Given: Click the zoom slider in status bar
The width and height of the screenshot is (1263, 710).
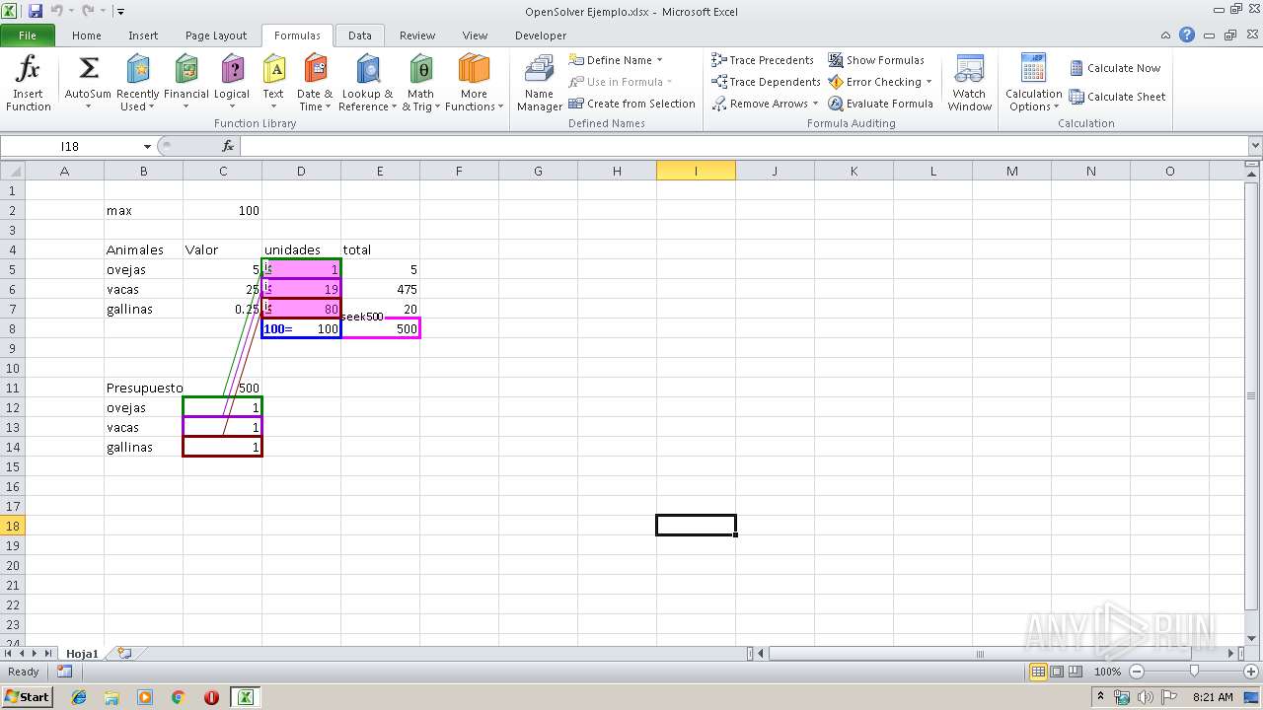Looking at the screenshot, I should pyautogui.click(x=1194, y=672).
